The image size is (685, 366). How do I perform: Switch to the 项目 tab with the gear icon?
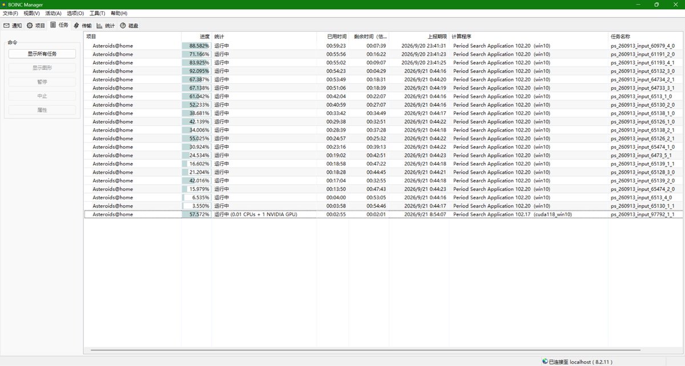pos(36,25)
